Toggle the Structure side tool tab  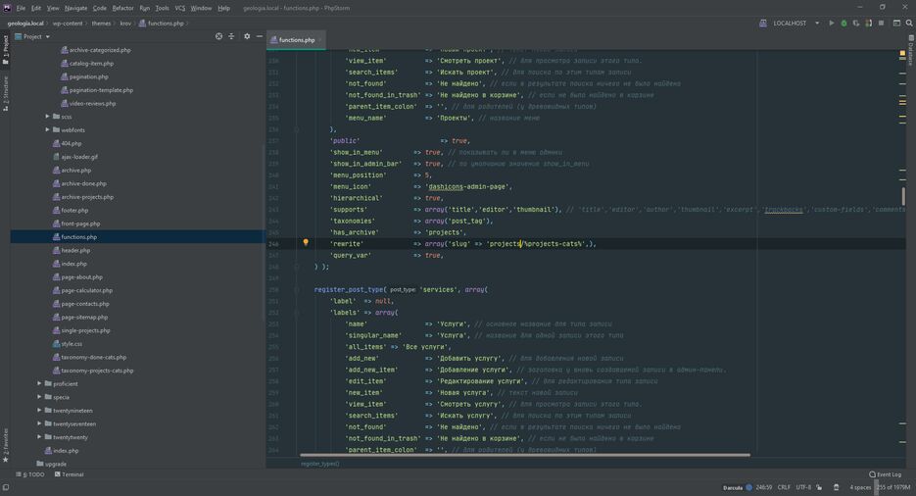pos(5,93)
